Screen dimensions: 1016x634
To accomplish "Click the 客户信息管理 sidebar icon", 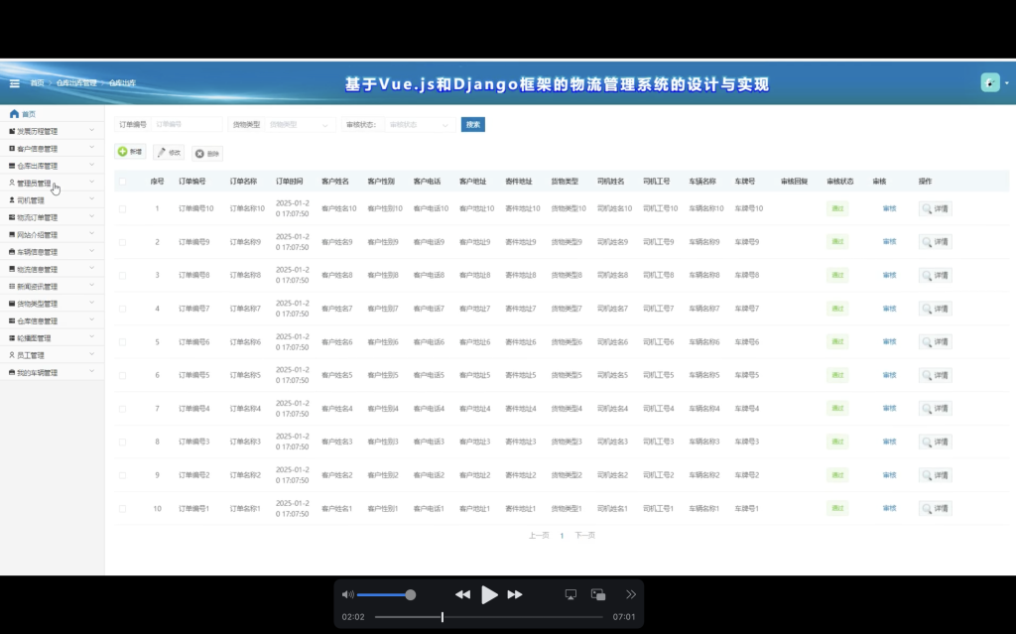I will 12,149.
